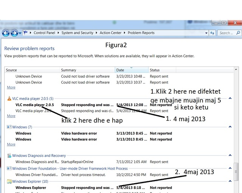Select System and Security breadcrumb
Viewport: 242px width, 193px height.
pos(77,33)
